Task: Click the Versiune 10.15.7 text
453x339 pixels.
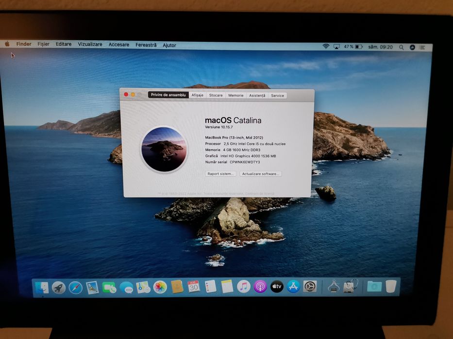Action: (x=218, y=127)
